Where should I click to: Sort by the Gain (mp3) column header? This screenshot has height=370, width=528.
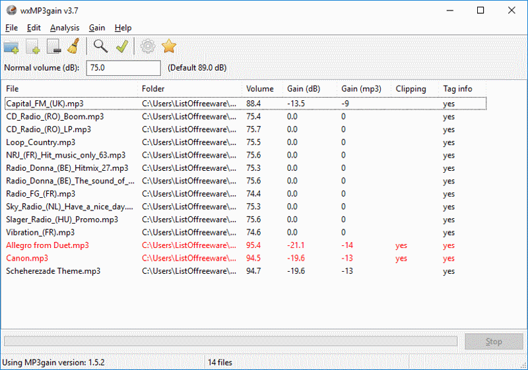coord(364,89)
